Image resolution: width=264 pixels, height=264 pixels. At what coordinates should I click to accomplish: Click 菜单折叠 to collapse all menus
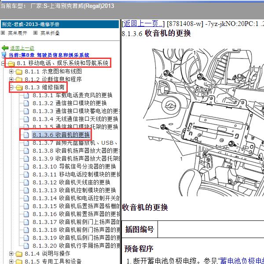click(50, 33)
